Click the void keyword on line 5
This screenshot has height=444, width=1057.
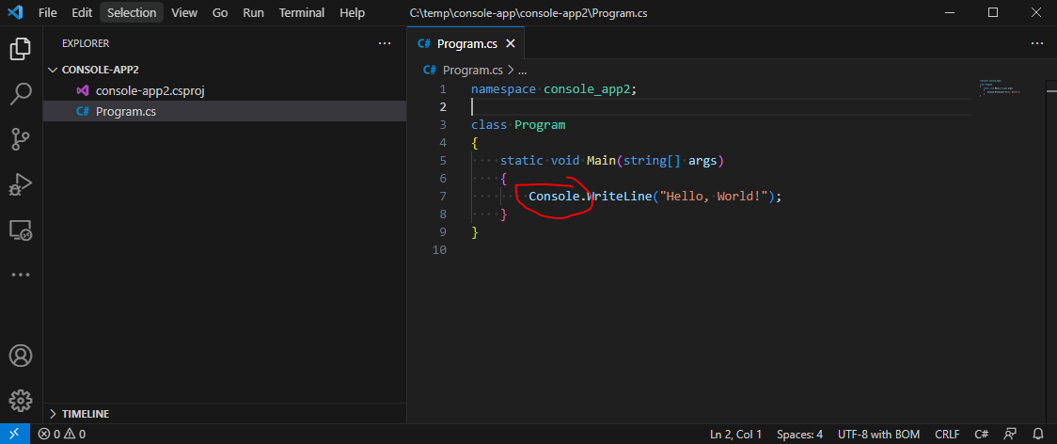click(565, 161)
